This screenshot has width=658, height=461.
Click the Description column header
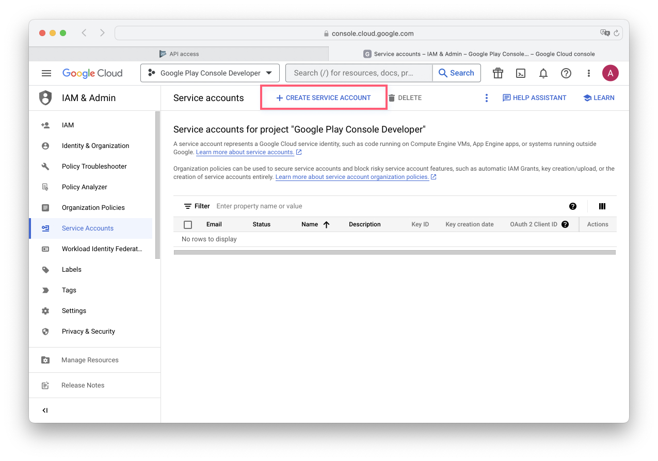[x=365, y=224]
